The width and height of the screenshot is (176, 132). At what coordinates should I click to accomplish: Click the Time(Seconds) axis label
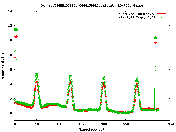click(x=92, y=130)
